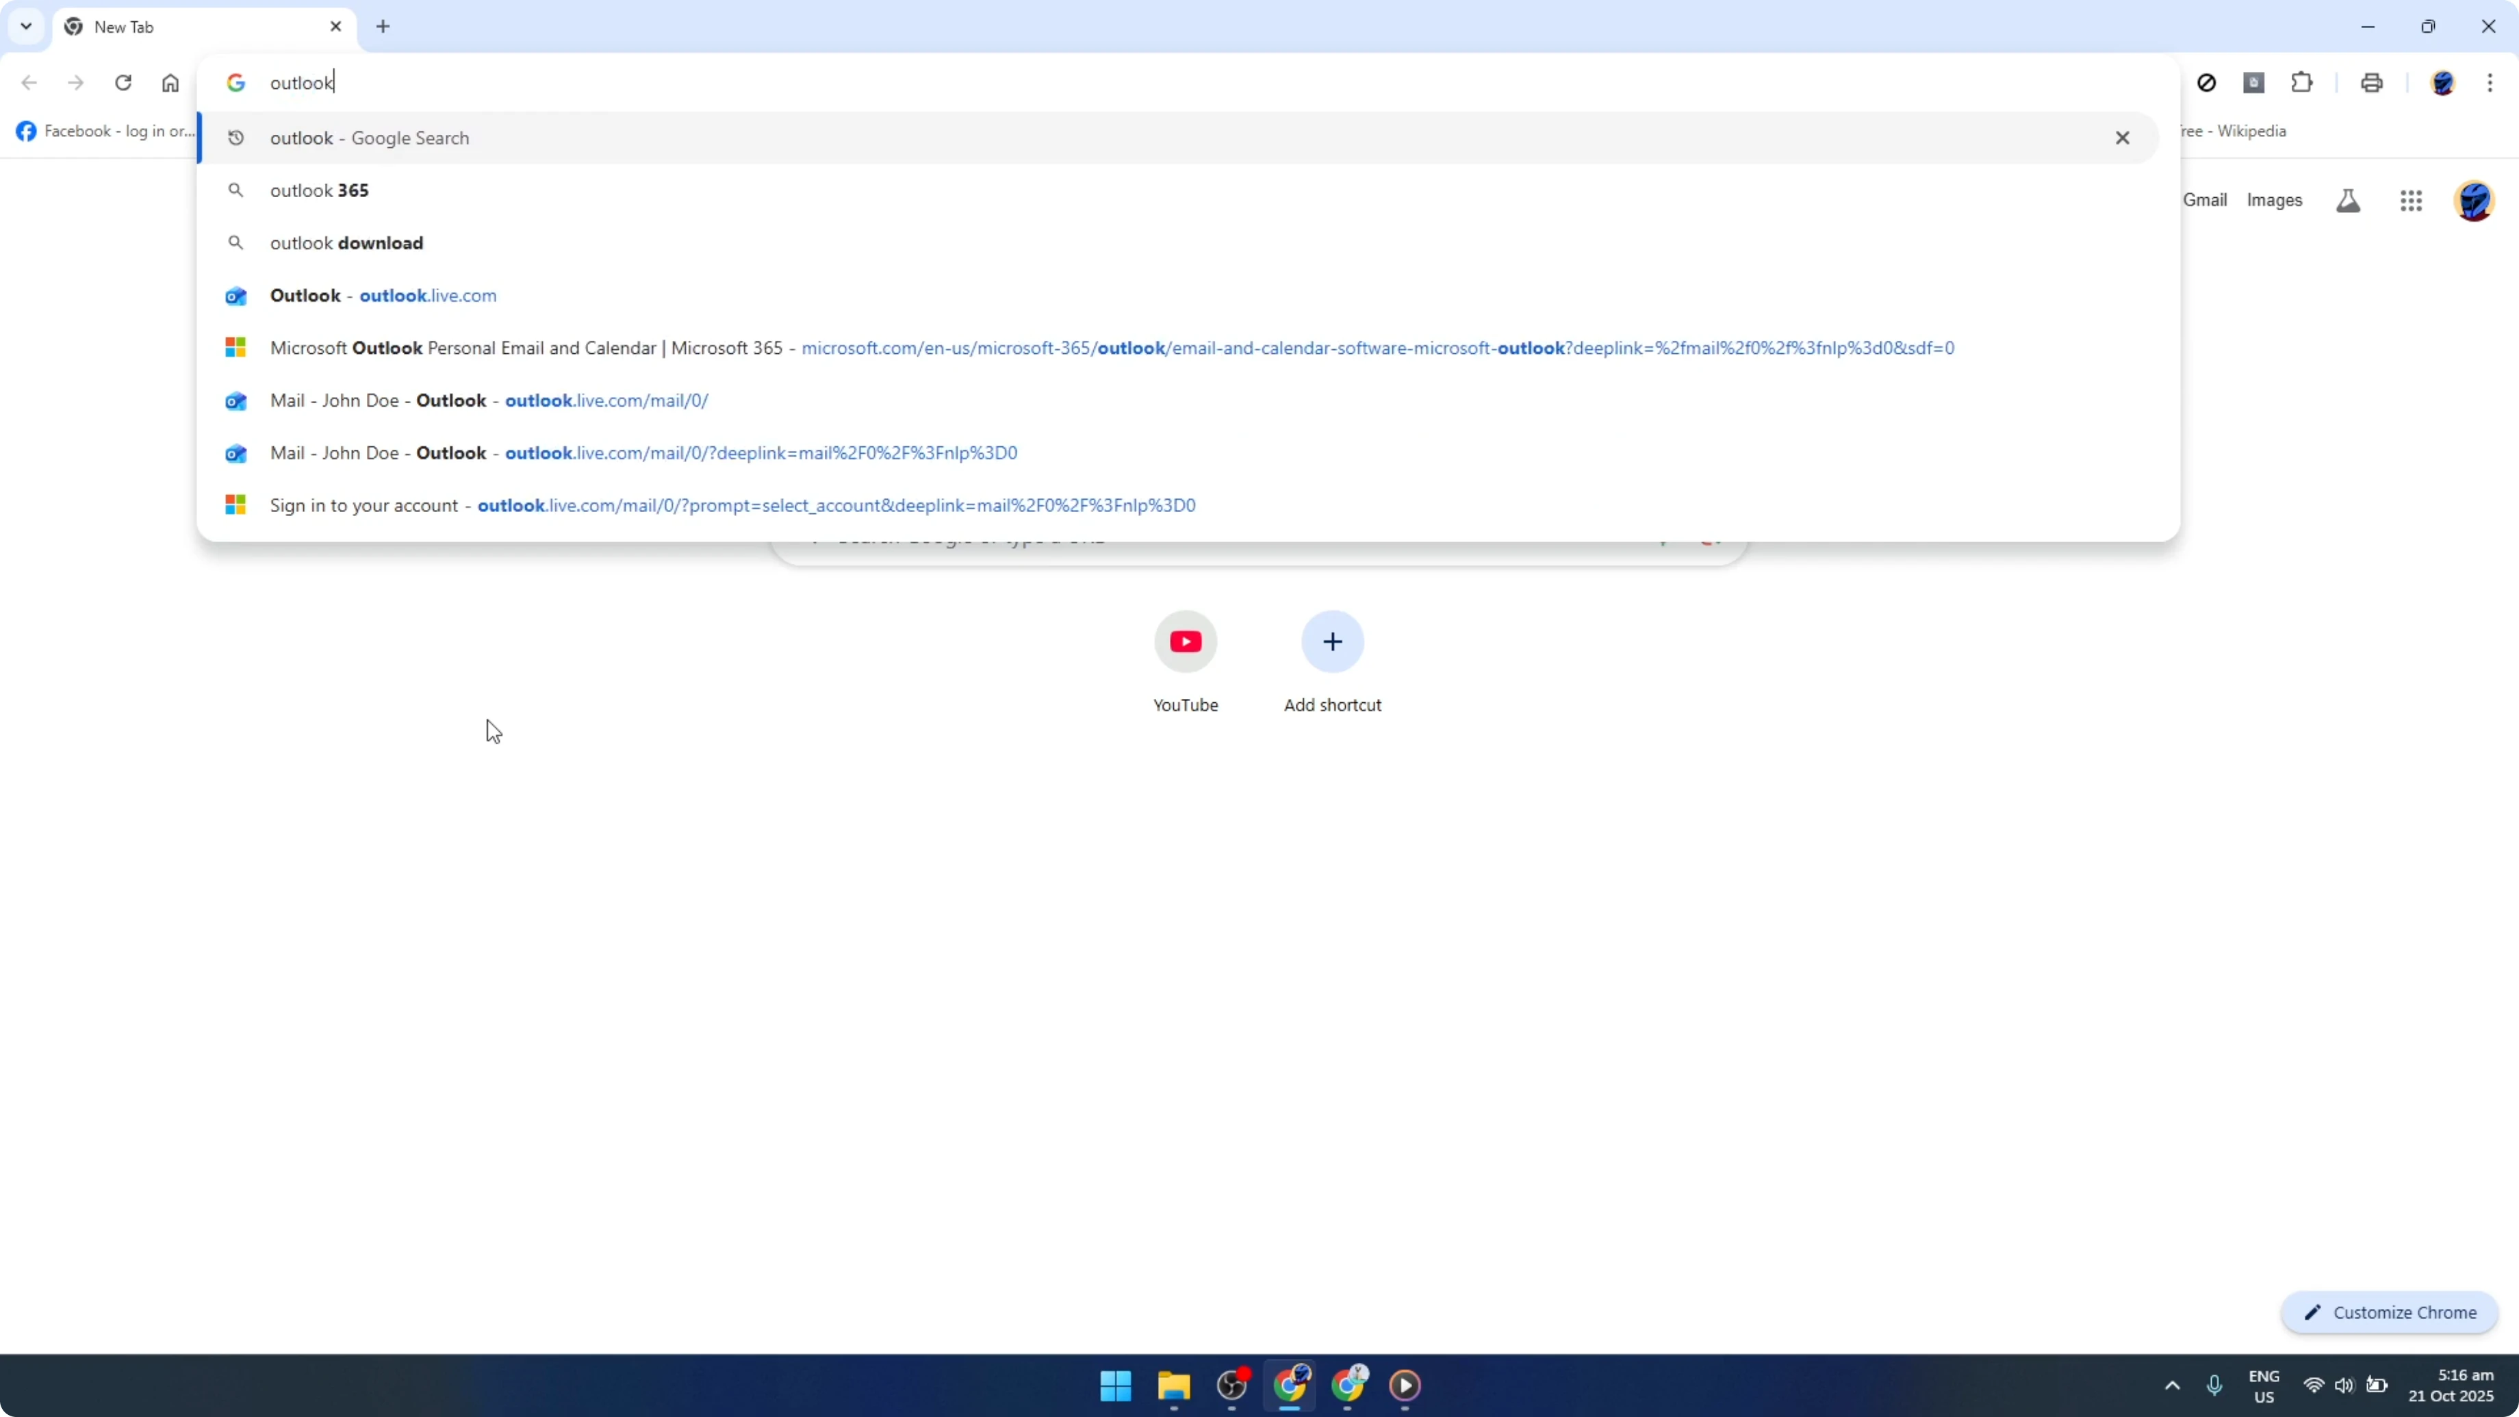Open Customize Chrome

point(2390,1312)
